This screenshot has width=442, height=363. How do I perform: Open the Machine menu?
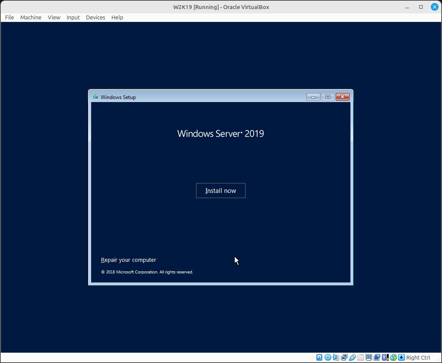click(x=31, y=18)
